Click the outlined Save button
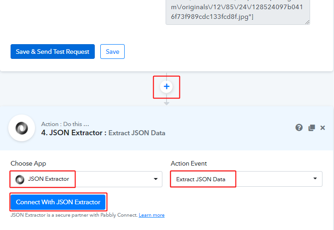Screen dimensions: 334x230 [112, 52]
